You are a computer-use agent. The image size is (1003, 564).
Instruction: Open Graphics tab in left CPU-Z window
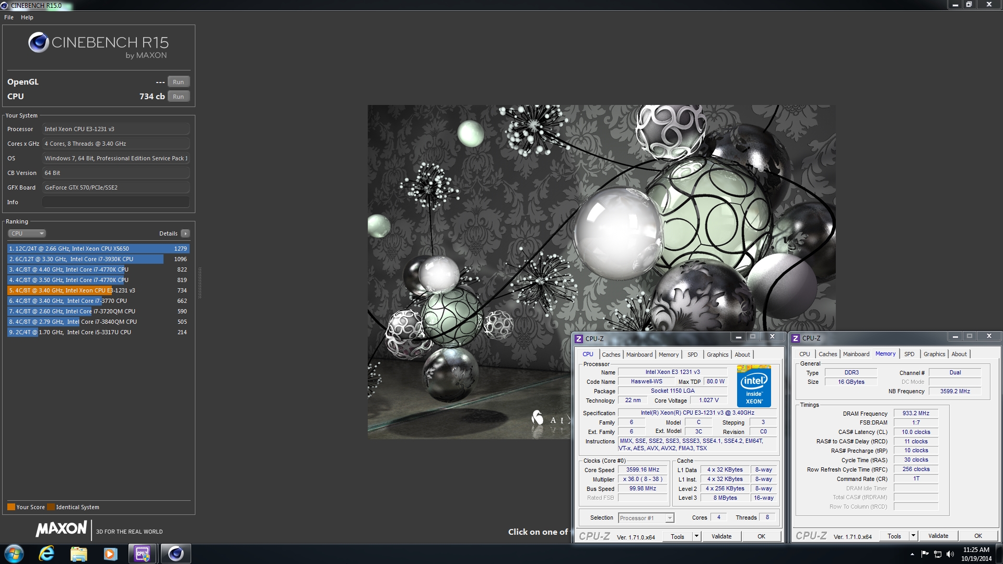pos(717,355)
